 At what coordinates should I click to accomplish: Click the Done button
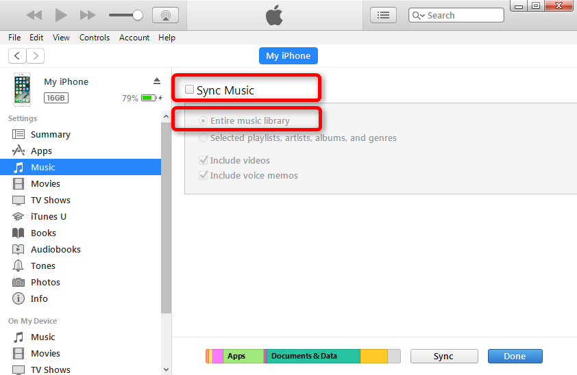515,356
